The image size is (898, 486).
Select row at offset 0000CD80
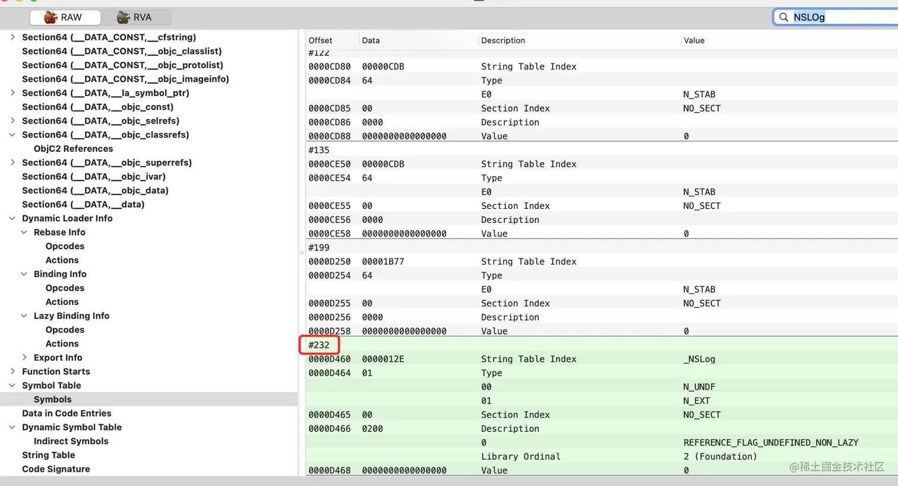pos(602,66)
